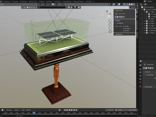Click the zoom view magnifier gizmo
This screenshot has height=117, width=156.
(x=110, y=21)
